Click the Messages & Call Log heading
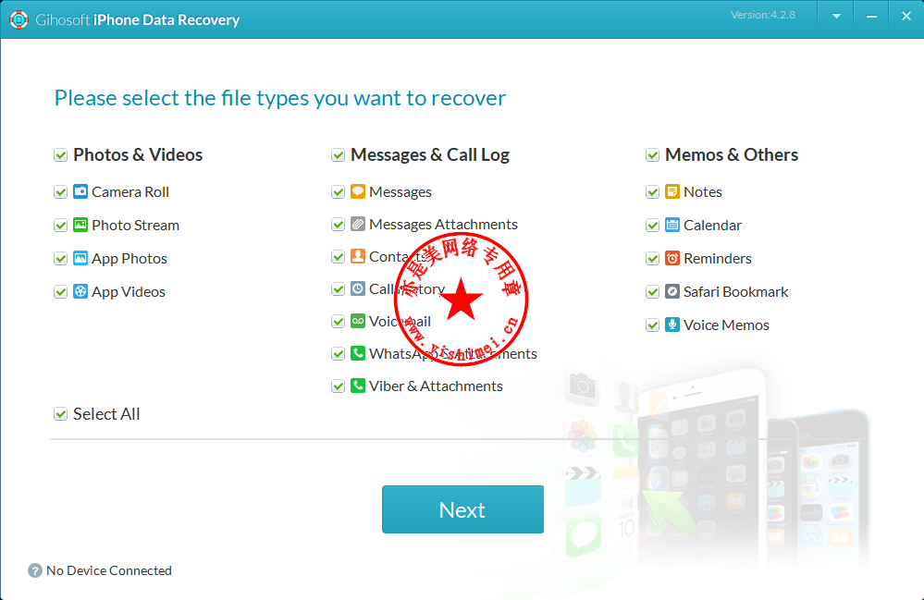The height and width of the screenshot is (600, 924). coord(430,155)
